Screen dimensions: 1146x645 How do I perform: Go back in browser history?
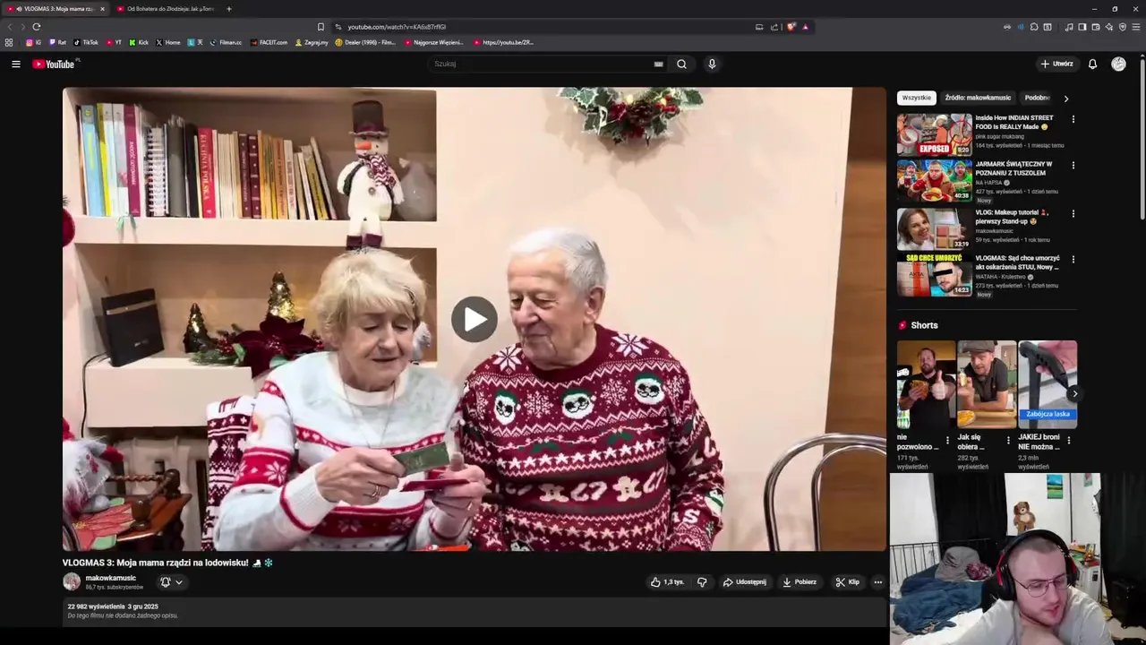[x=10, y=27]
